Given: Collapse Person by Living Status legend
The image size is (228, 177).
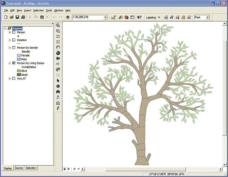Looking at the screenshot, I should pos(10,63).
